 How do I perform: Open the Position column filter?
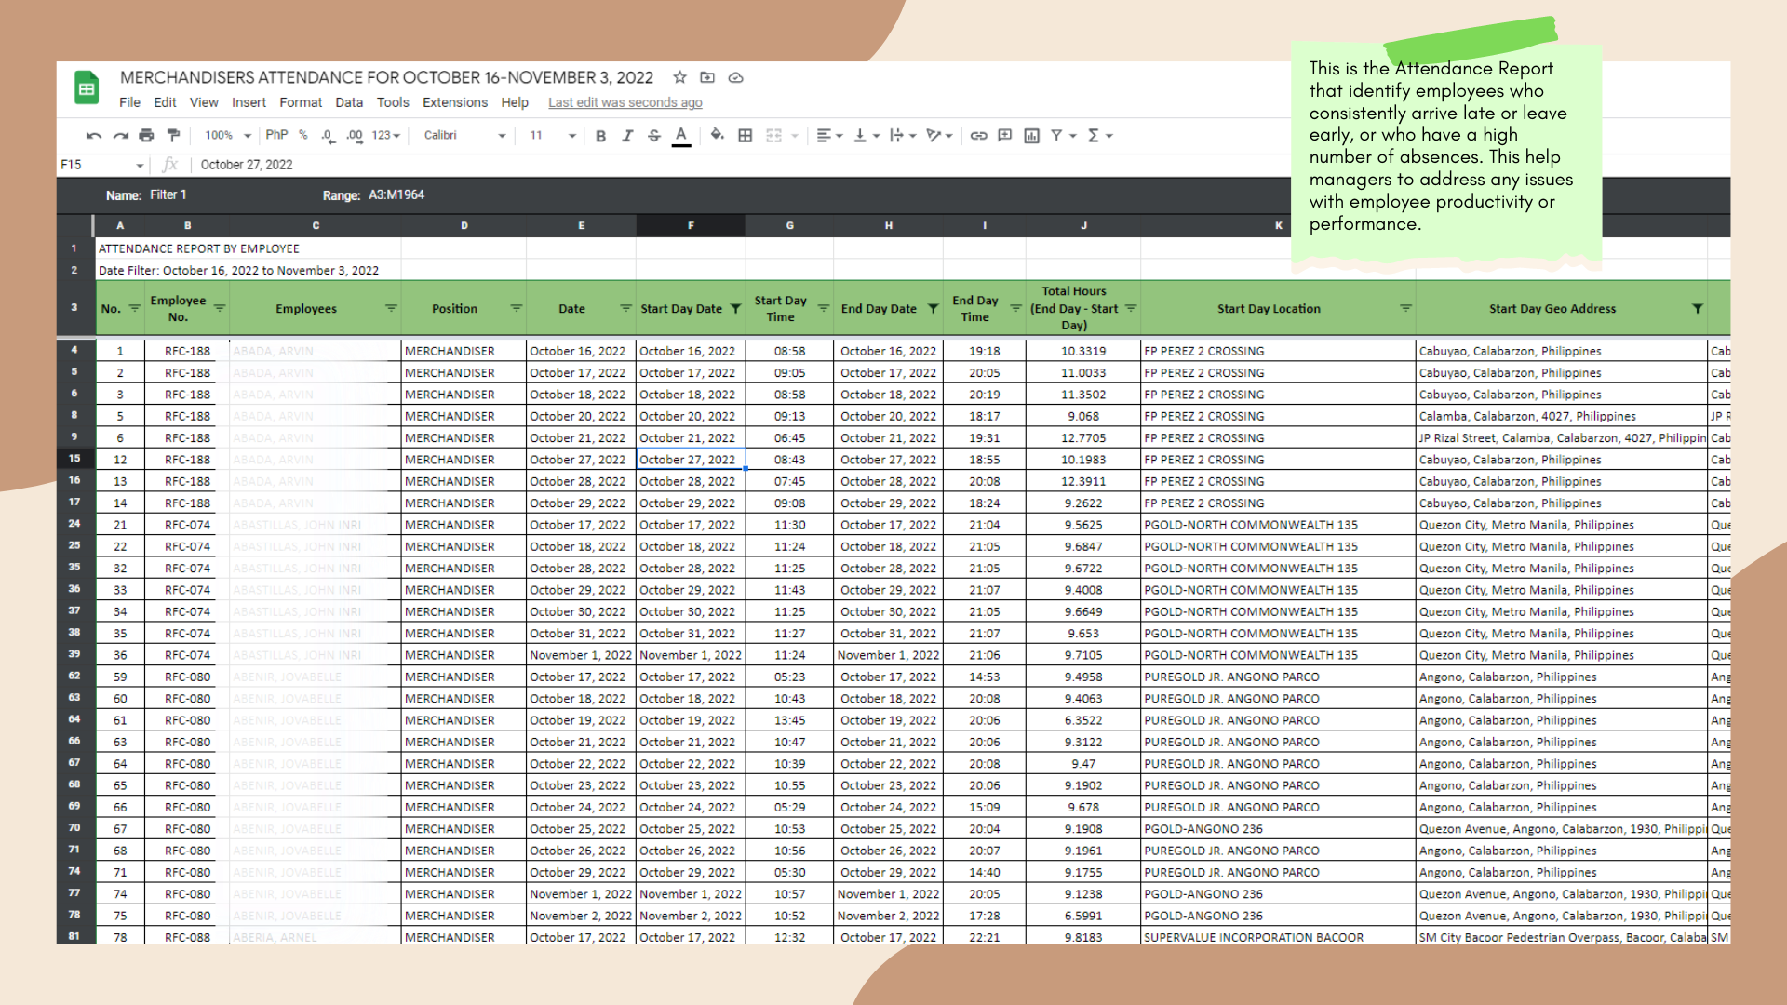coord(516,308)
